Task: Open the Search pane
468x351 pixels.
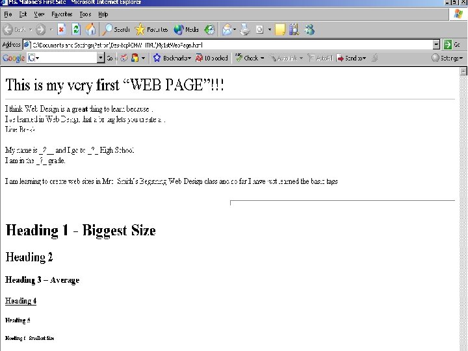Action: (x=116, y=29)
